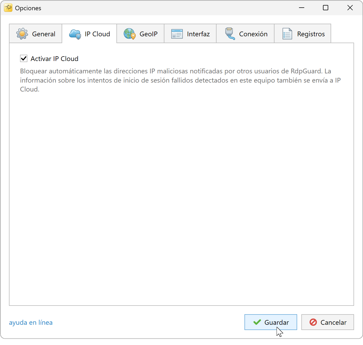
Task: Close the Opciones dialog
Action: pyautogui.click(x=350, y=8)
